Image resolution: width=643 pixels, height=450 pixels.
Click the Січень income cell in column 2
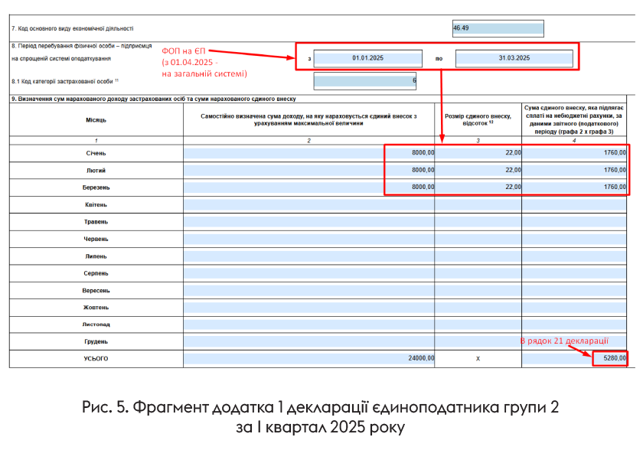point(309,152)
